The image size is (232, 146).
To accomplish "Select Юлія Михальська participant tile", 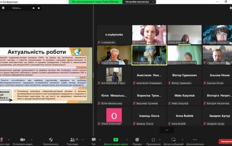I will (114, 96).
